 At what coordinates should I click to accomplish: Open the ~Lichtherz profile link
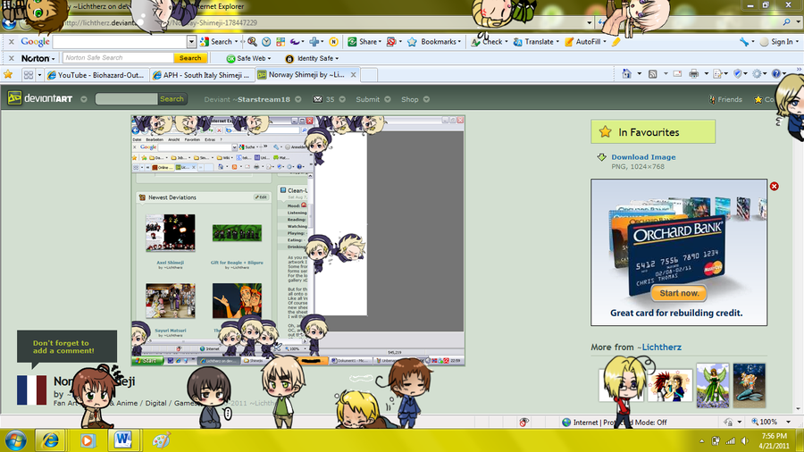659,347
